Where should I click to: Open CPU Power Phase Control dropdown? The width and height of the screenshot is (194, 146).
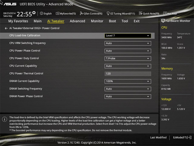[x=128, y=51]
